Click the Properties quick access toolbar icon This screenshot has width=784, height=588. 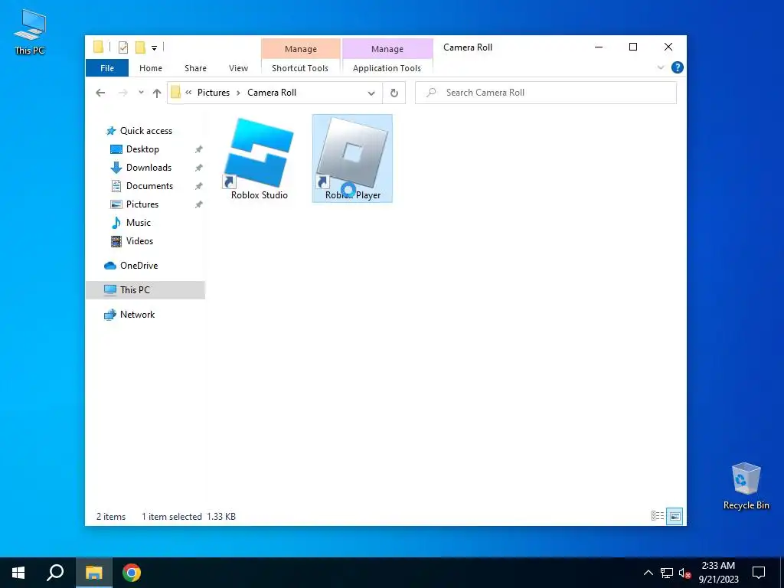click(x=123, y=47)
